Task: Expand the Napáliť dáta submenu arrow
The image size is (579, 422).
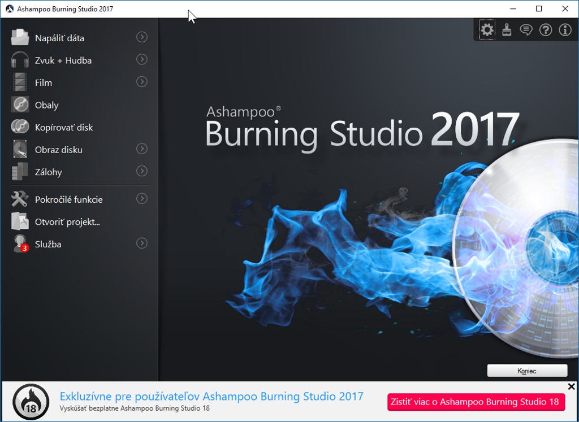Action: (142, 37)
